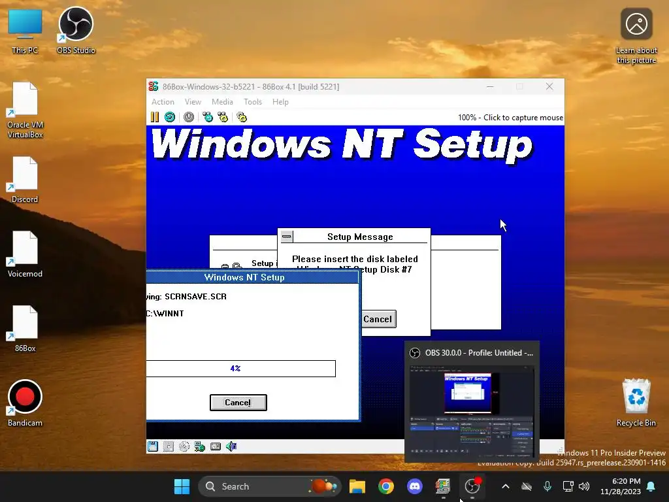Open the Windows Start menu
The width and height of the screenshot is (669, 502).
(182, 486)
